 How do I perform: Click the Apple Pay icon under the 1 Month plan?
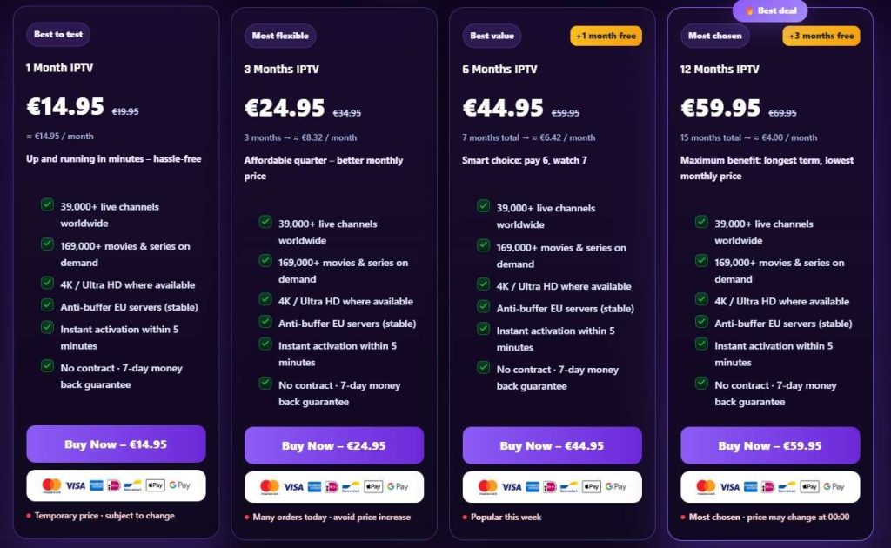tap(155, 486)
